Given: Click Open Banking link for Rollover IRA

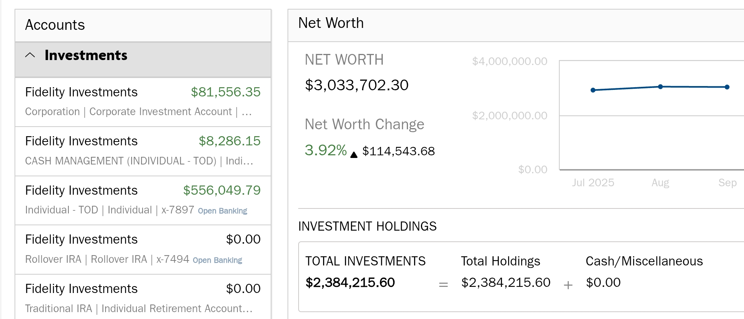Looking at the screenshot, I should click(217, 260).
